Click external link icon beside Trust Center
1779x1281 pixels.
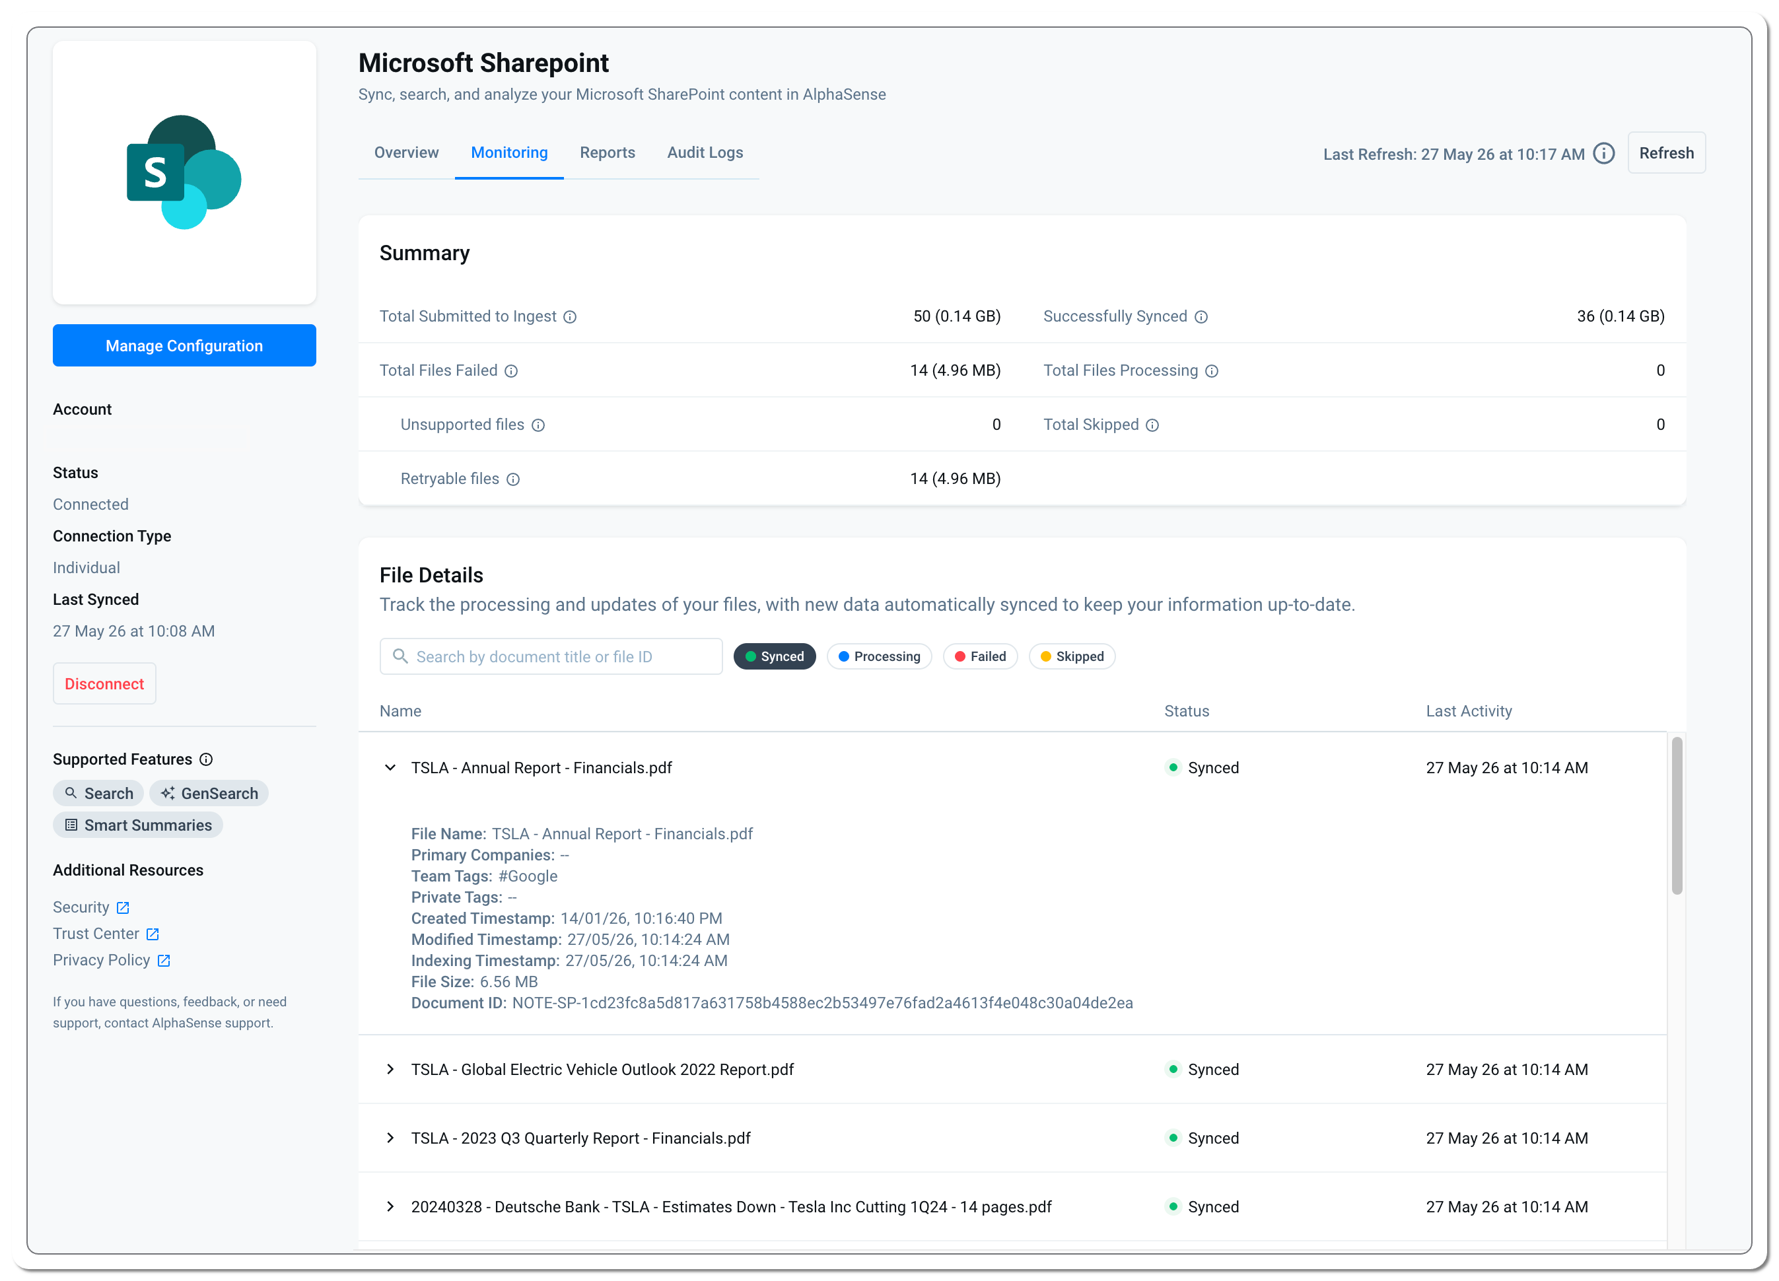point(153,934)
